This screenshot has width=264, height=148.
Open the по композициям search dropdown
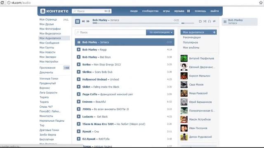pos(160,32)
